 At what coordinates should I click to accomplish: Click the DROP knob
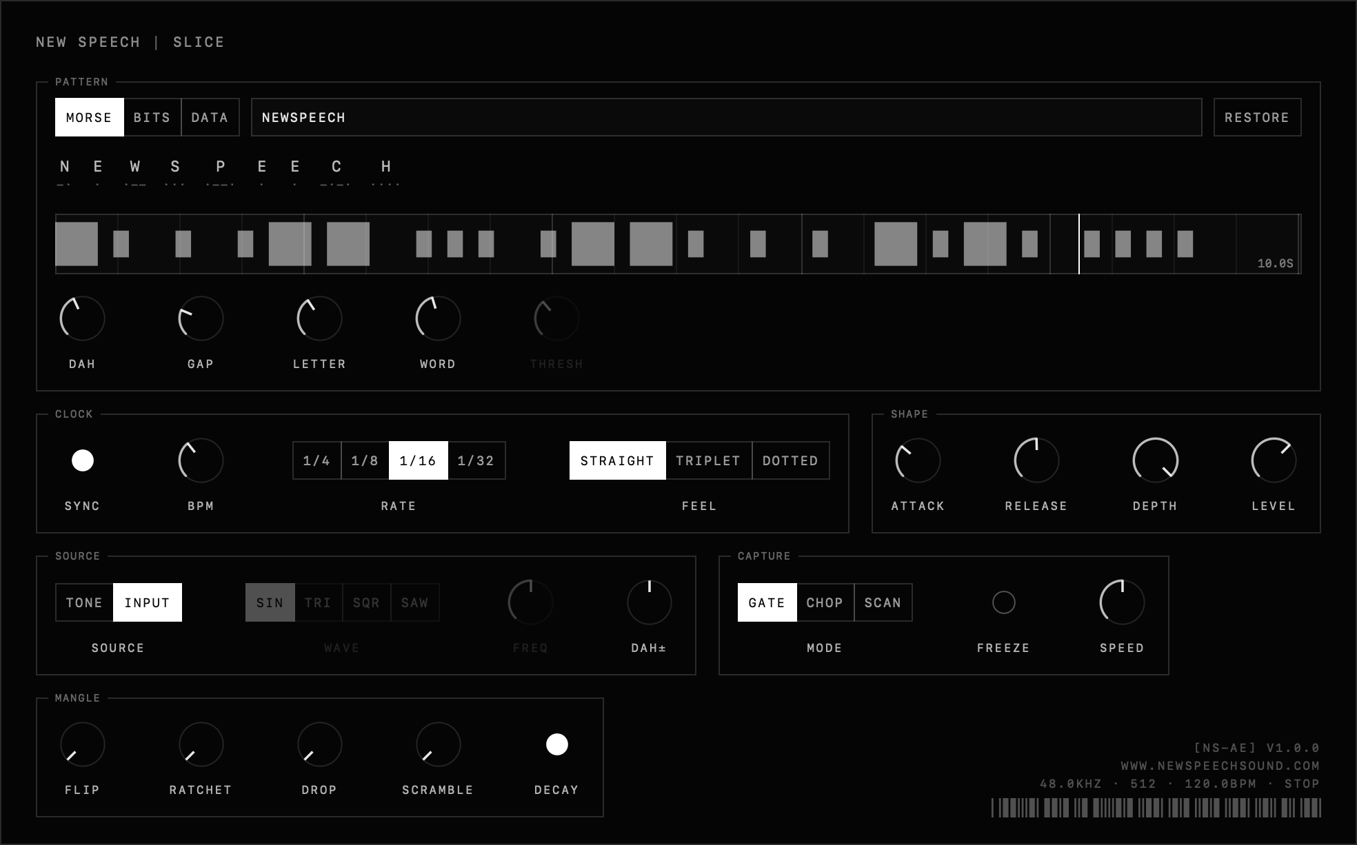[x=320, y=744]
